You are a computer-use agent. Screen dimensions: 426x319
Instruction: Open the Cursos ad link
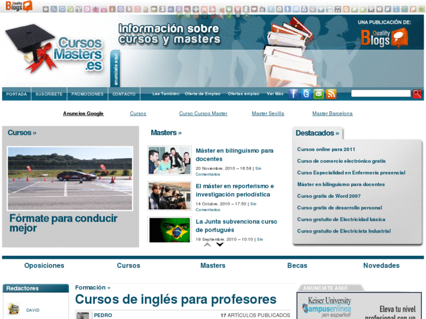click(138, 114)
